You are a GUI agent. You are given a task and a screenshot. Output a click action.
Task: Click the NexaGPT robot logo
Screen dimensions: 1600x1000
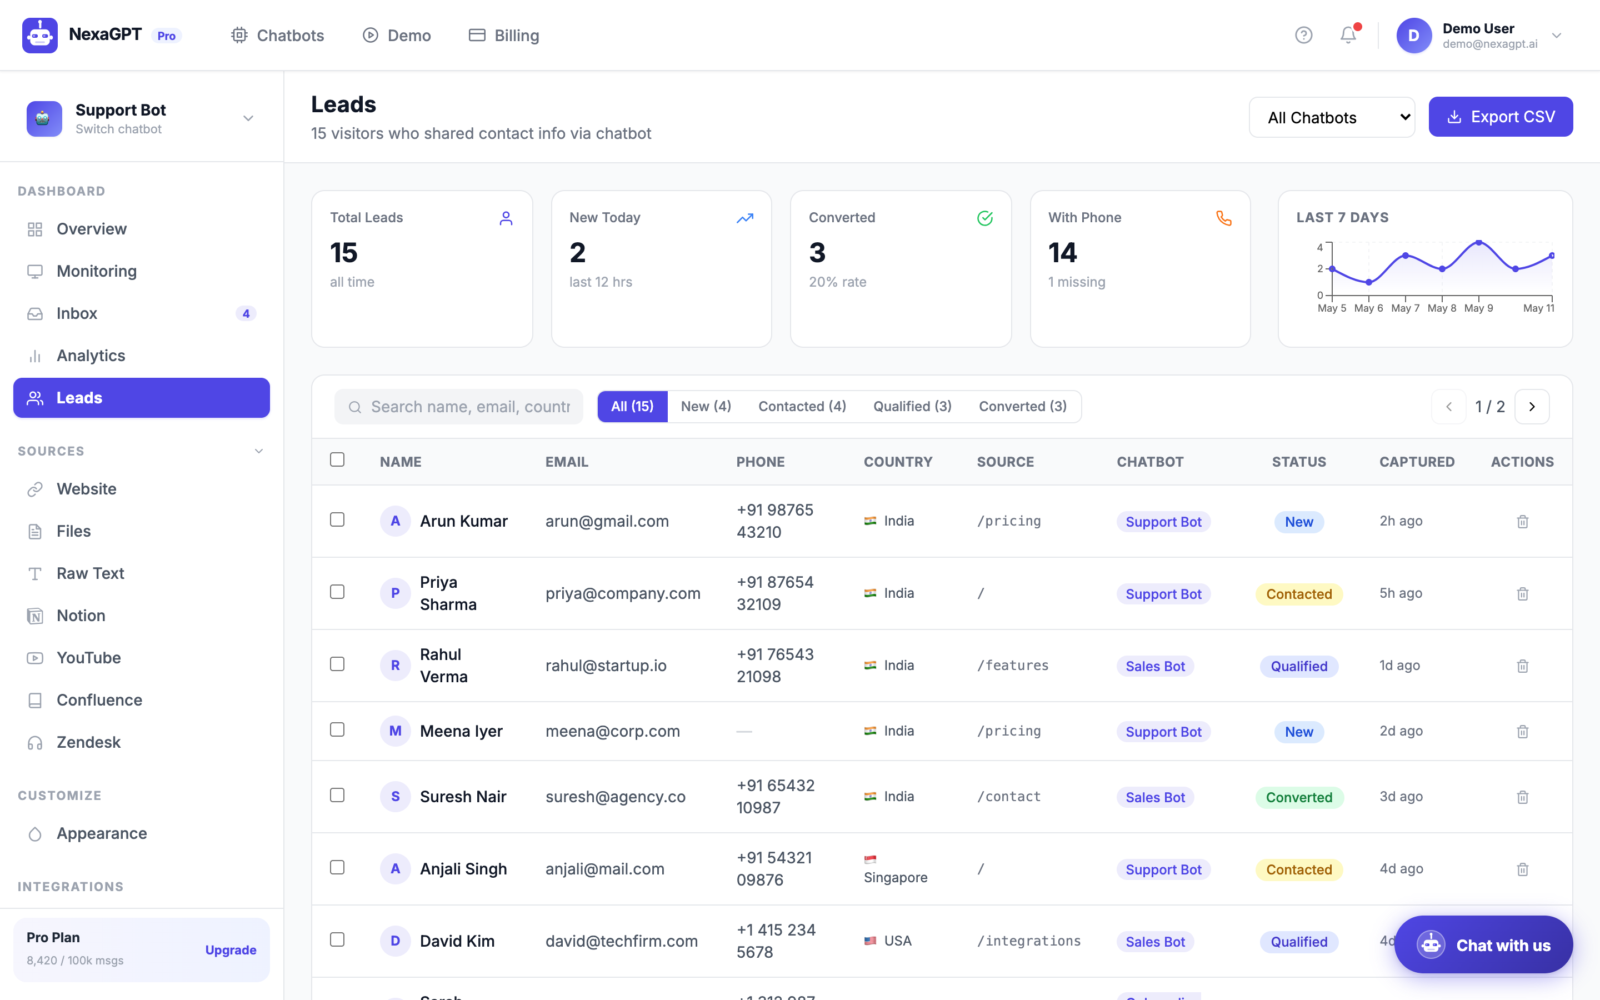pos(39,35)
